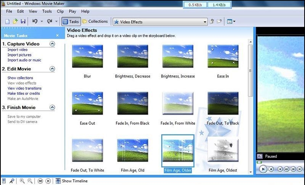Click the New Collection Folder icon
The image size is (305, 185).
tap(219, 21)
